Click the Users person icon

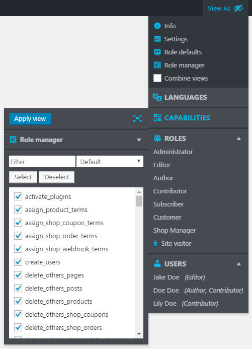[157, 263]
